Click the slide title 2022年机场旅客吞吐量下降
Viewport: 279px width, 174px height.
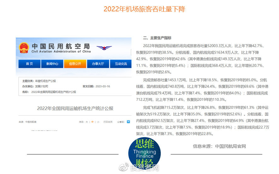click(x=144, y=9)
